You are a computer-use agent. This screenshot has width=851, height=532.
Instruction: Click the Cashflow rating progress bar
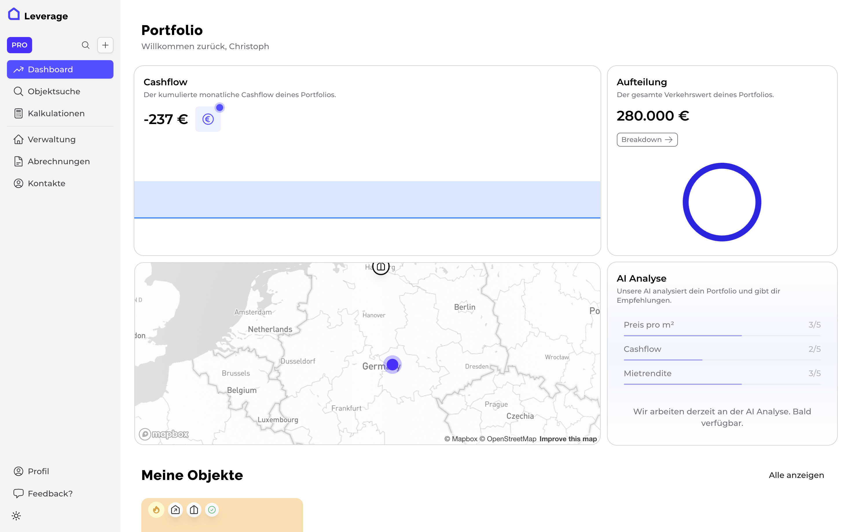coord(722,360)
